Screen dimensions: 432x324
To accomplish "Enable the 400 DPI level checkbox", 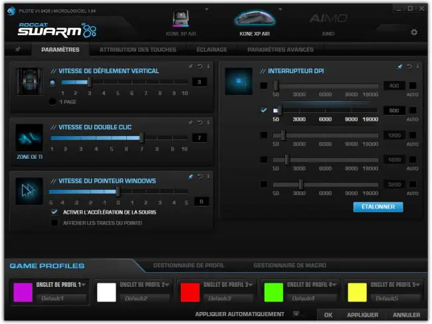I will (x=264, y=86).
